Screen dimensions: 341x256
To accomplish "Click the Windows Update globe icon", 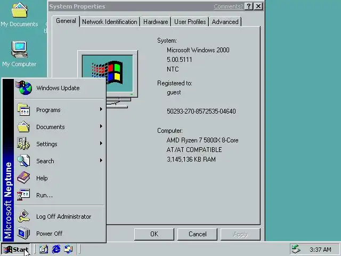I will (24, 87).
